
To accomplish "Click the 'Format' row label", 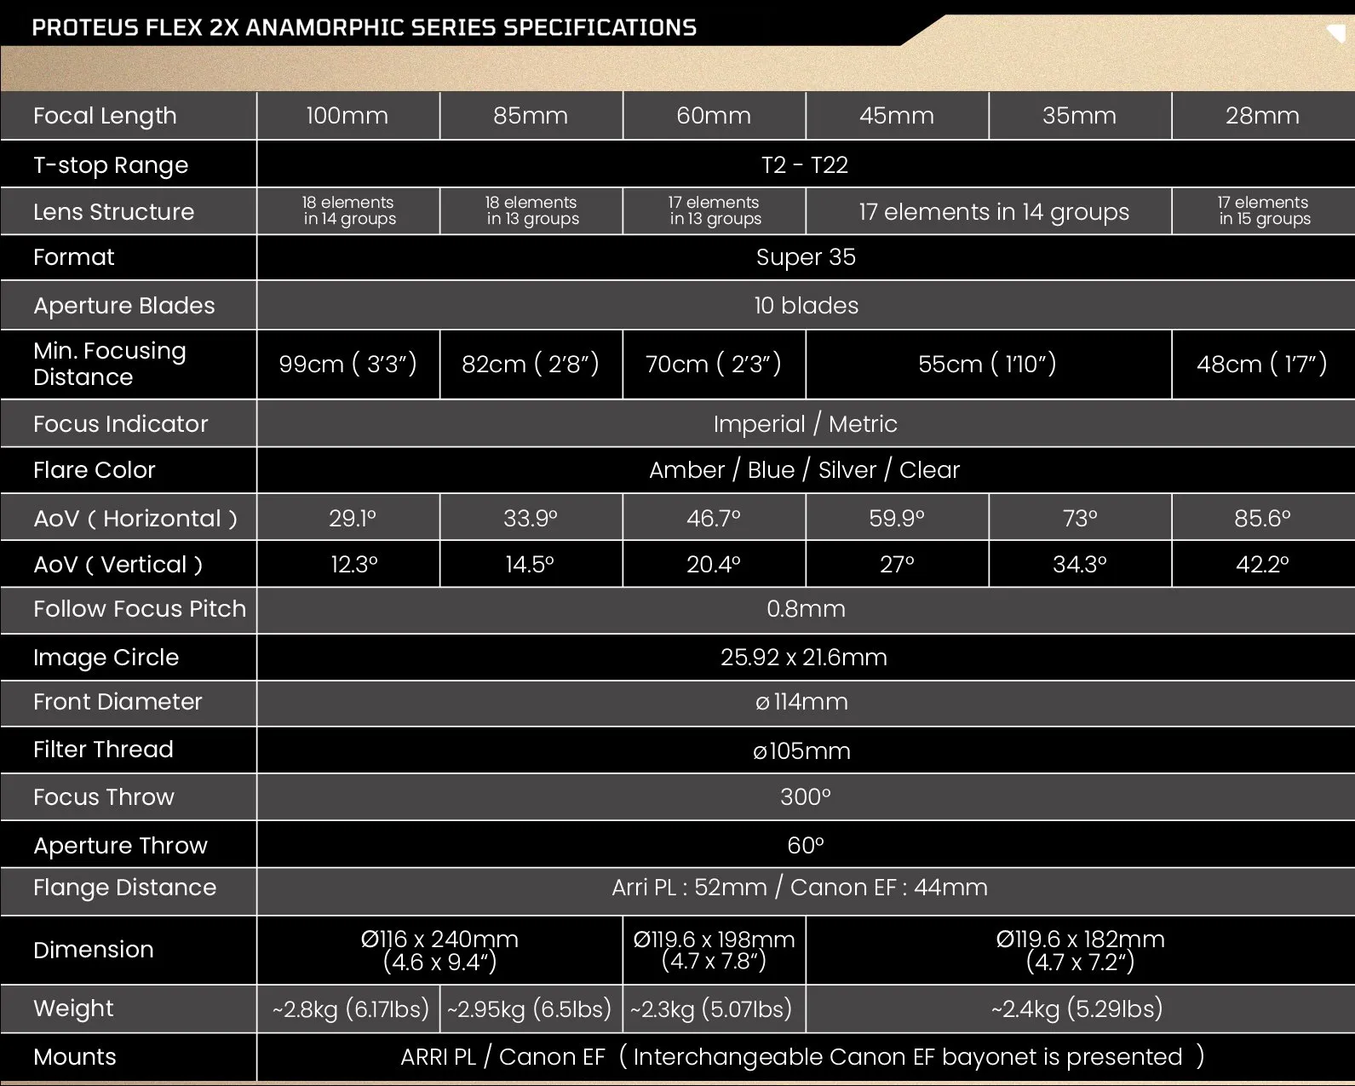I will click(x=73, y=257).
